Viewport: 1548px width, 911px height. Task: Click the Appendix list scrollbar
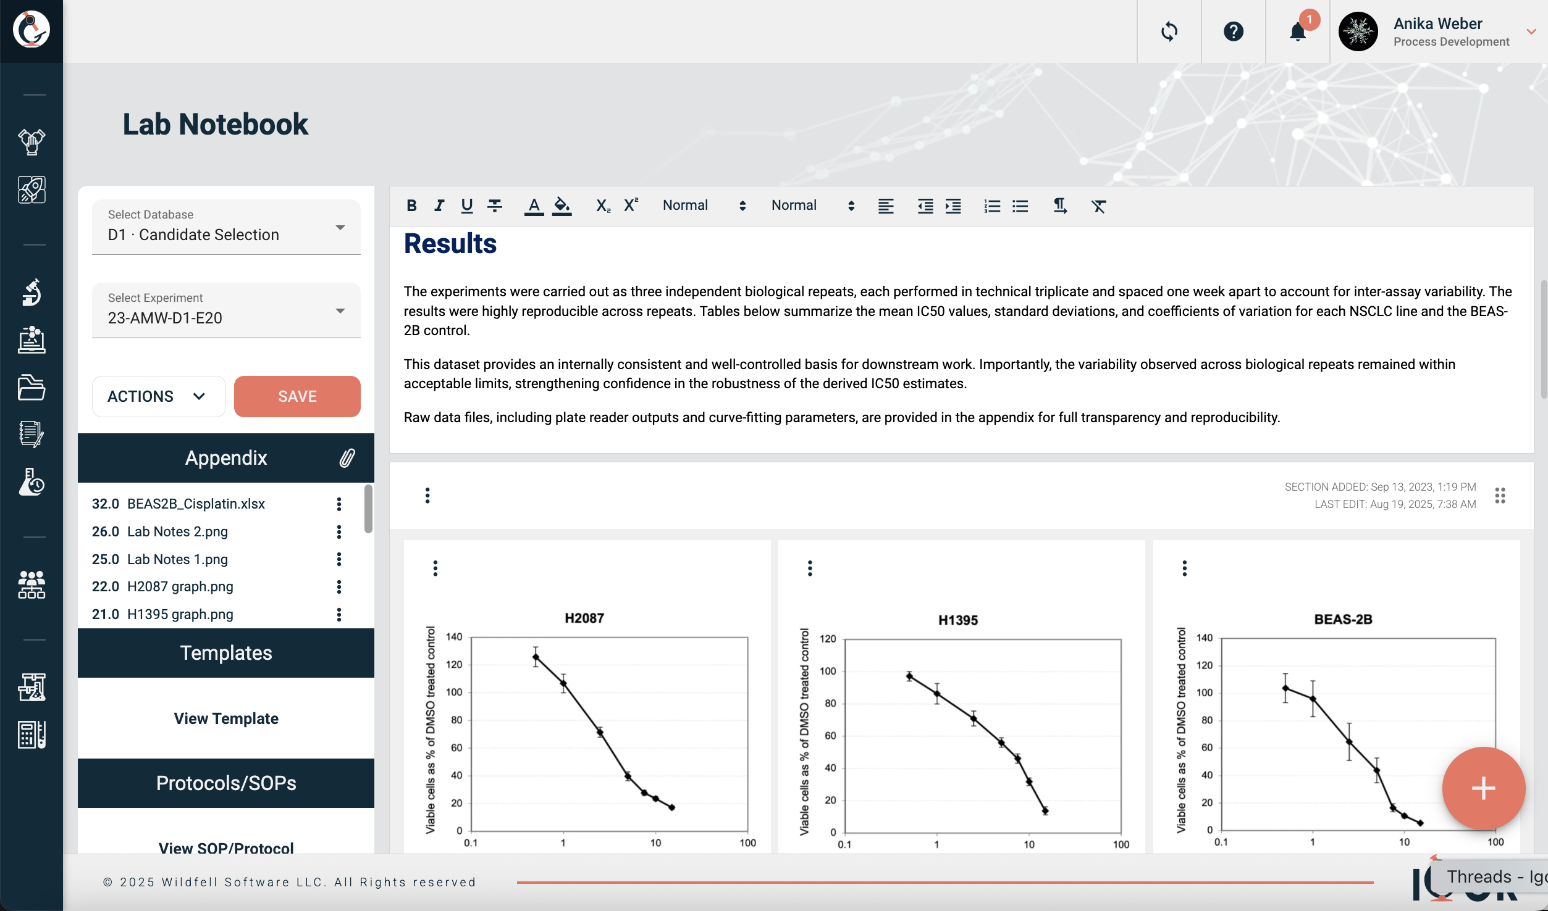click(368, 509)
